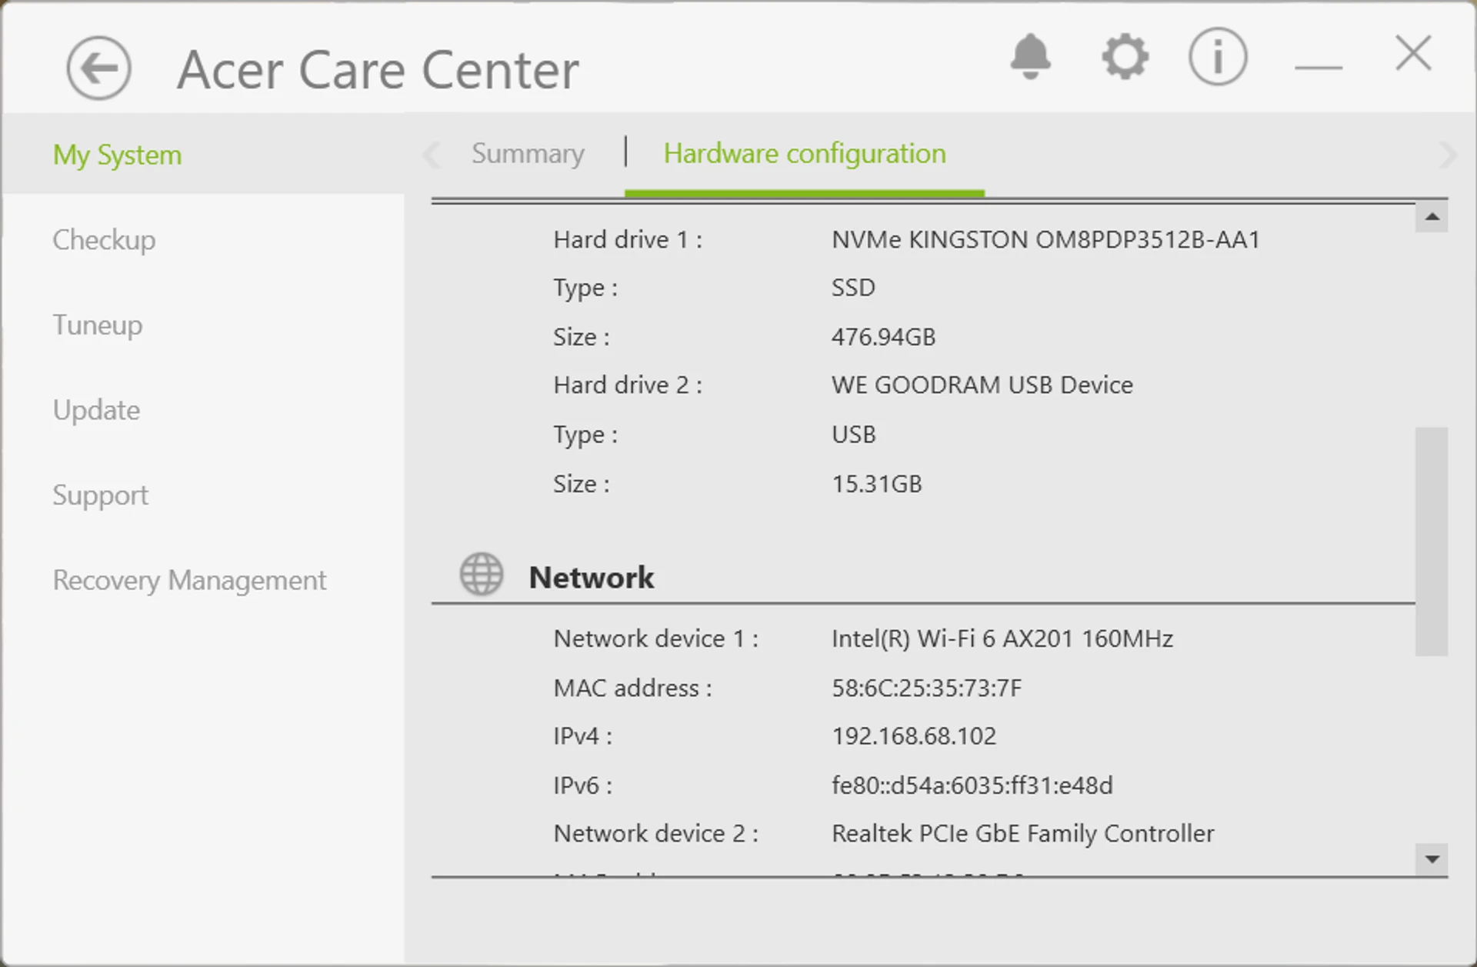1477x967 pixels.
Task: Open the info (i) icon
Action: click(1217, 56)
